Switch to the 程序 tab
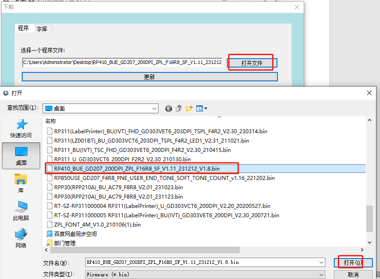 tap(24, 28)
